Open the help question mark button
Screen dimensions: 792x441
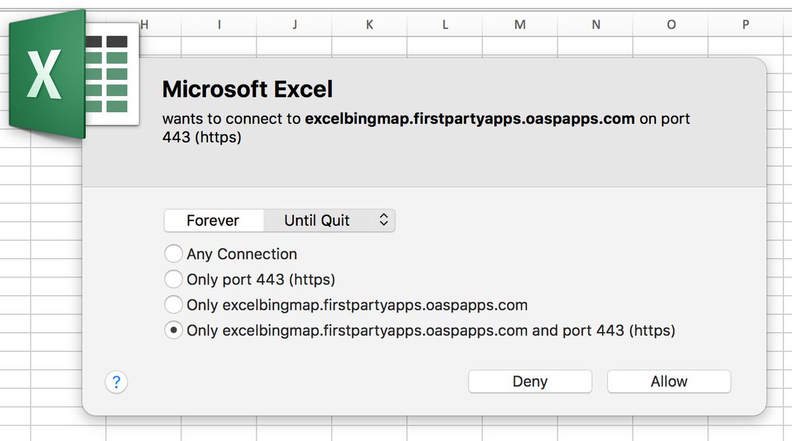pyautogui.click(x=116, y=382)
